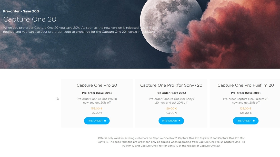The image size is (280, 157).
Task: Click the Sony card pre-order description text
Action: (171, 101)
